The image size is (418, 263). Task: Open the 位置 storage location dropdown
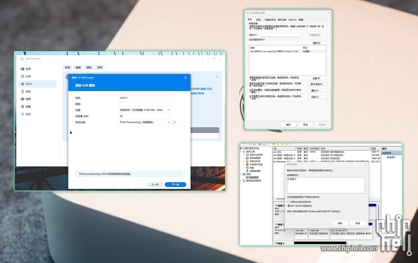[145, 110]
